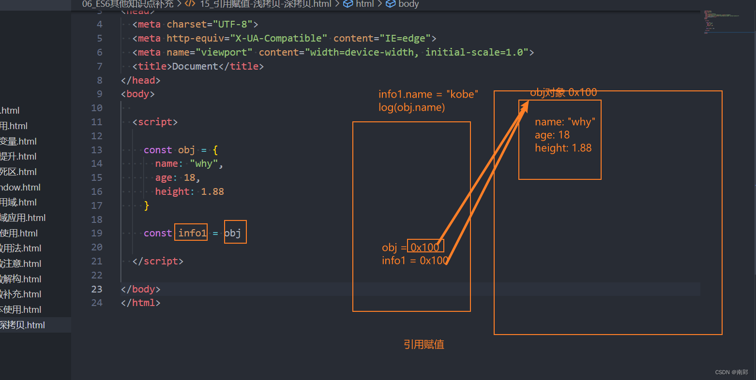This screenshot has width=756, height=380.
Task: Open the 用域.html file in explorer
Action: [x=18, y=202]
